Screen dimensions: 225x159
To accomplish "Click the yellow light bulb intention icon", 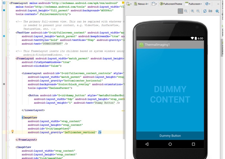I will (13, 131).
